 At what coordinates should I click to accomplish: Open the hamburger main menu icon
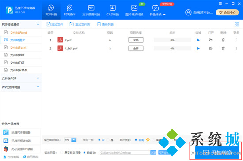point(220,4)
